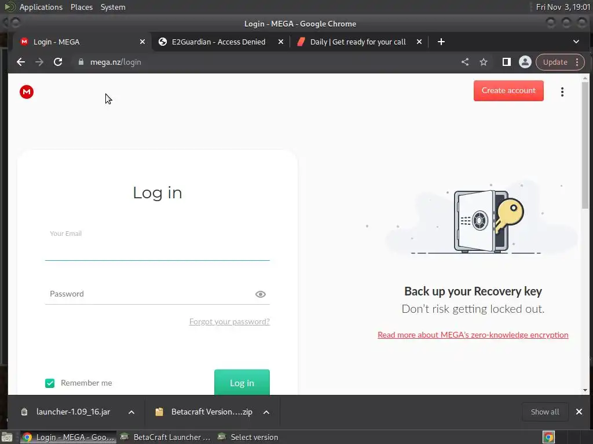Image resolution: width=593 pixels, height=444 pixels.
Task: Close the Daily call tab
Action: [419, 42]
